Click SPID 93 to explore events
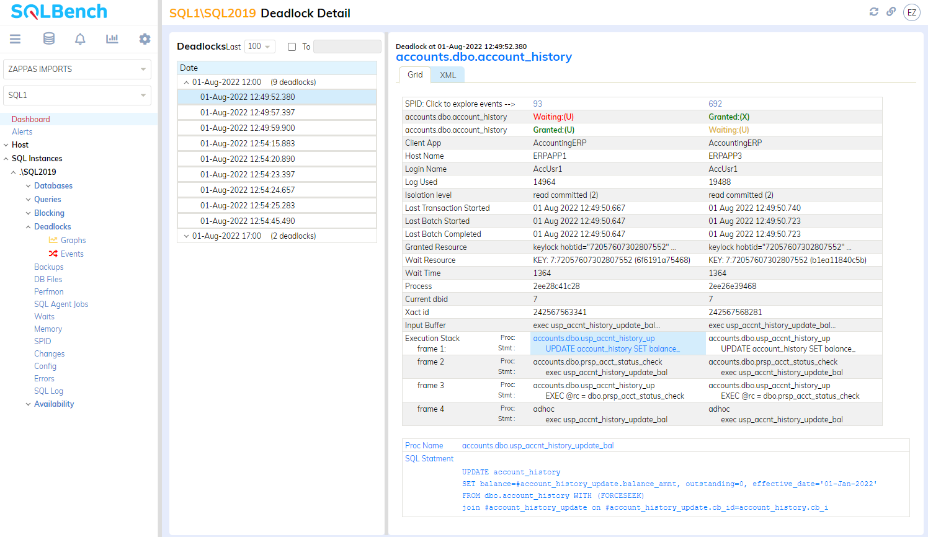 pyautogui.click(x=538, y=104)
